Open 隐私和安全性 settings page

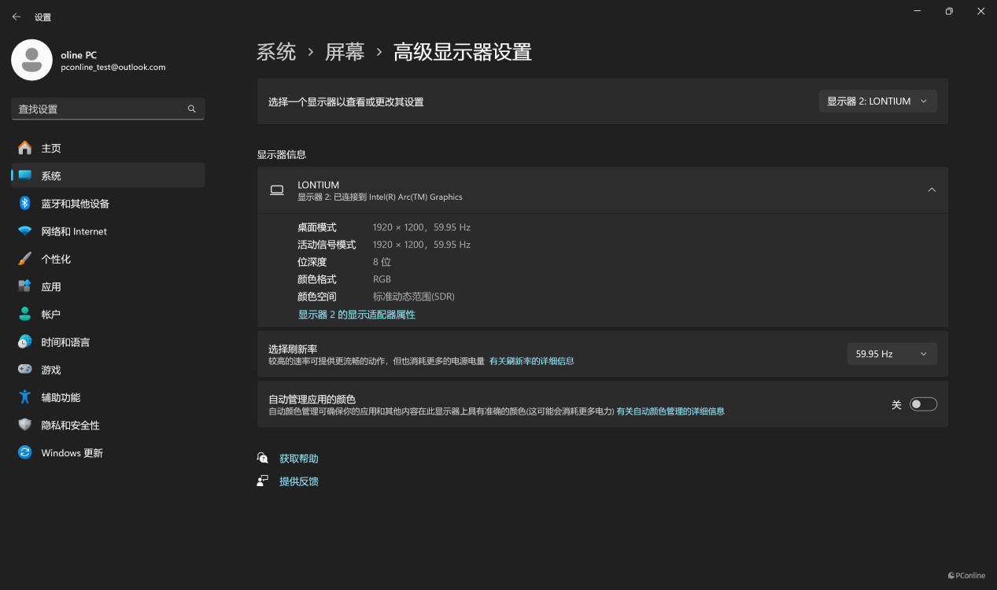70,426
